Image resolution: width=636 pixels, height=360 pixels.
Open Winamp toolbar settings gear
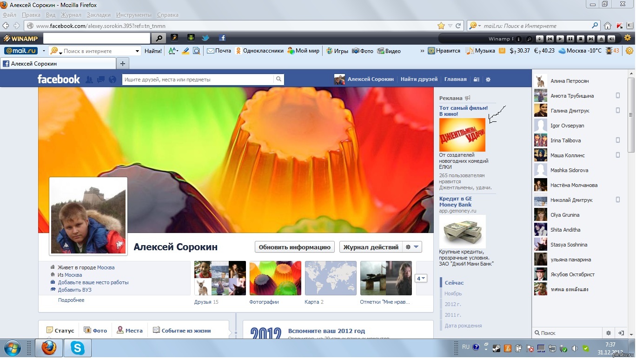click(x=627, y=38)
